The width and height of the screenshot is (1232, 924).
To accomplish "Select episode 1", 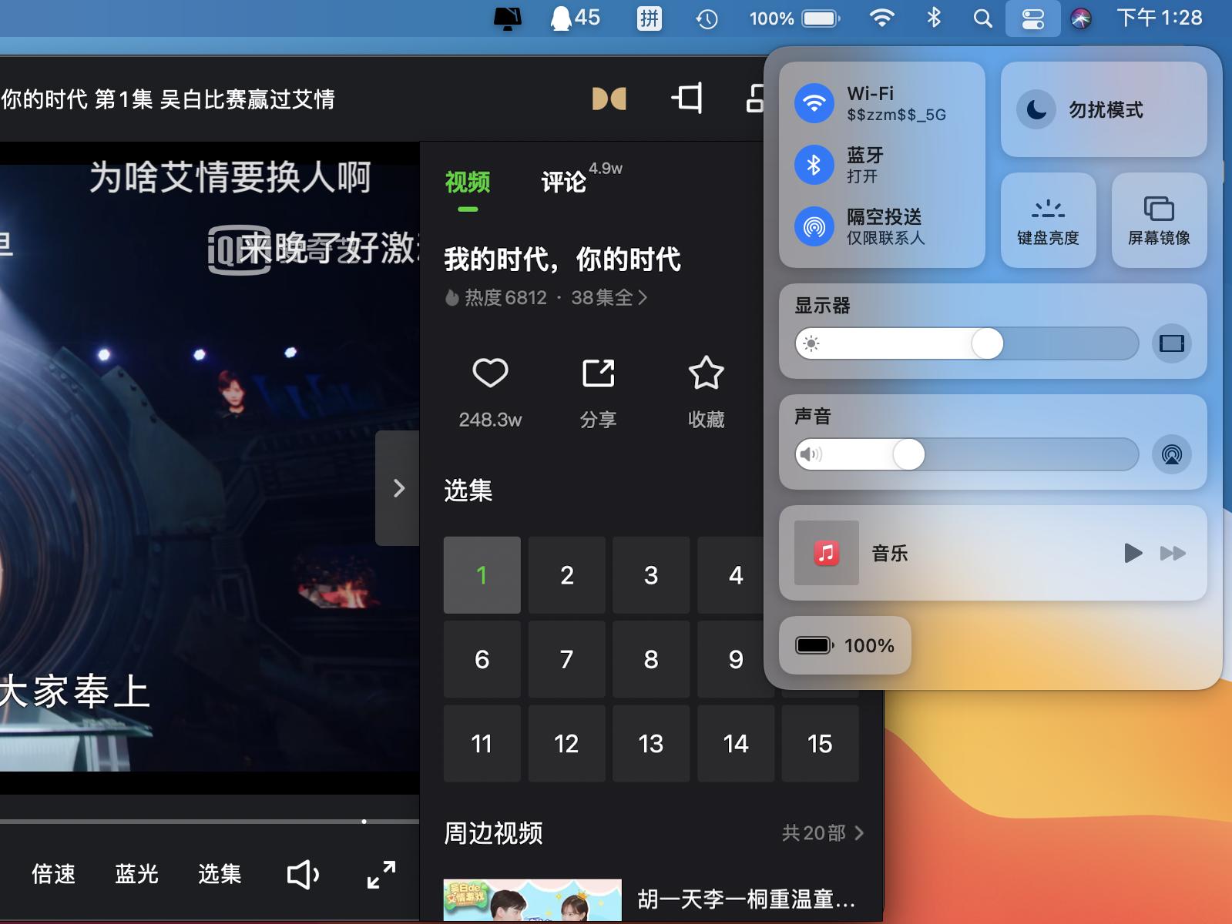I will click(482, 575).
